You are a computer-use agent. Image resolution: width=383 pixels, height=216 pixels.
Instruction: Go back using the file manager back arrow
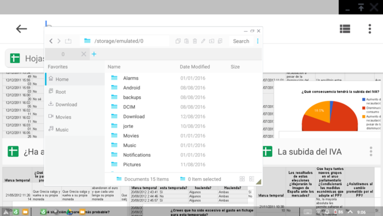51,41
